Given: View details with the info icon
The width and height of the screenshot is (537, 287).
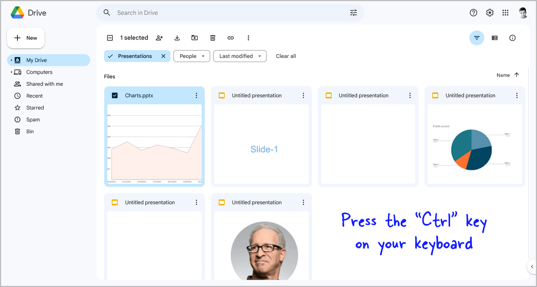Looking at the screenshot, I should point(512,37).
